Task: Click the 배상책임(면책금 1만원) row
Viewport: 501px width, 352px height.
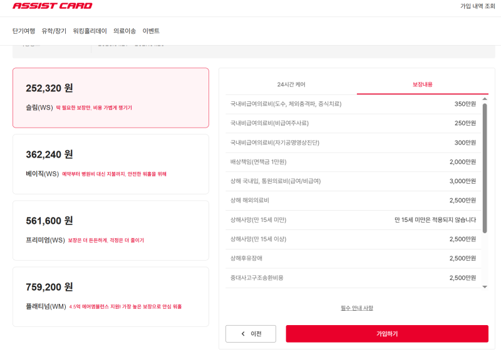Action: pos(353,162)
